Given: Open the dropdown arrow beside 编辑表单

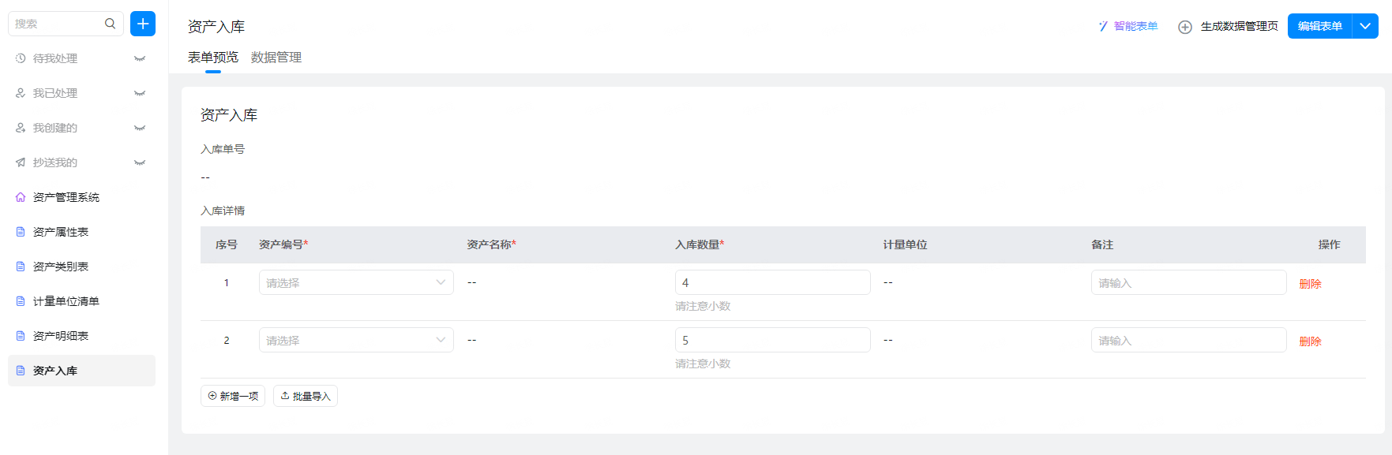Looking at the screenshot, I should pos(1365,26).
